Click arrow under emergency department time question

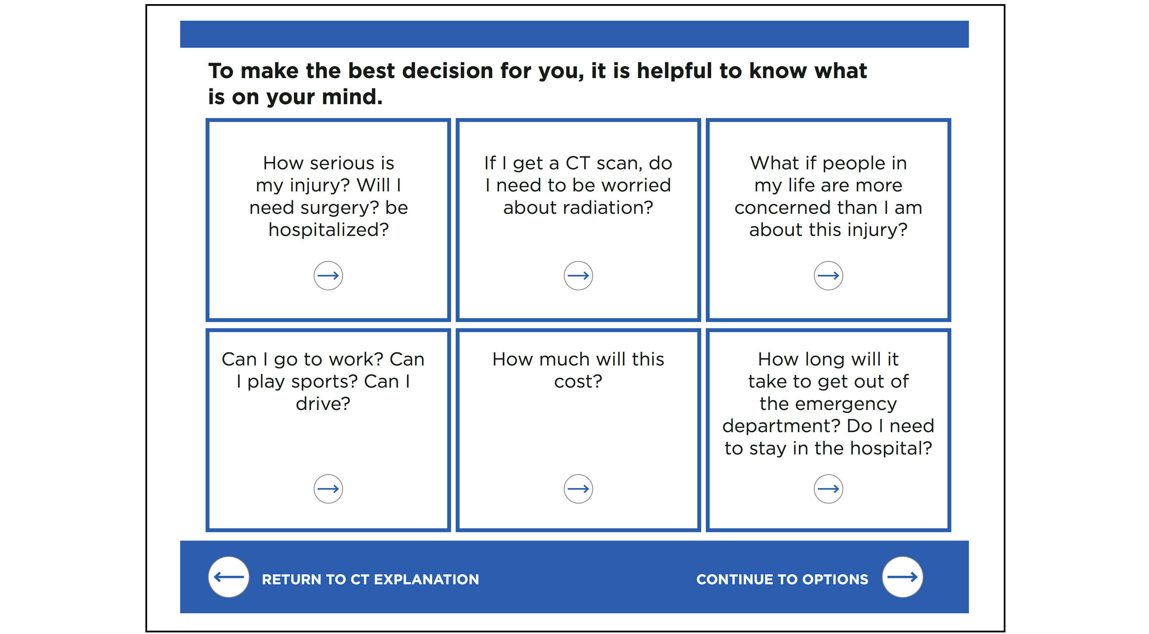coord(828,489)
